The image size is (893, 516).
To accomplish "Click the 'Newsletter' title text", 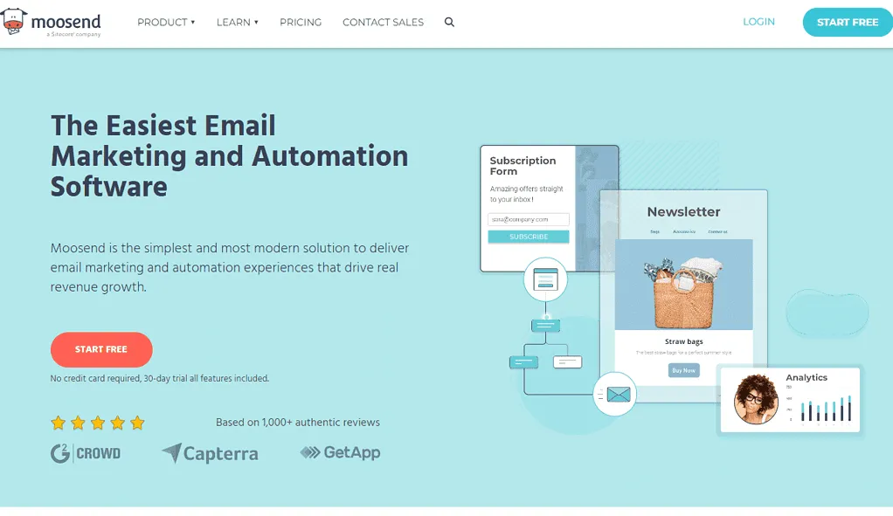I will [x=683, y=211].
